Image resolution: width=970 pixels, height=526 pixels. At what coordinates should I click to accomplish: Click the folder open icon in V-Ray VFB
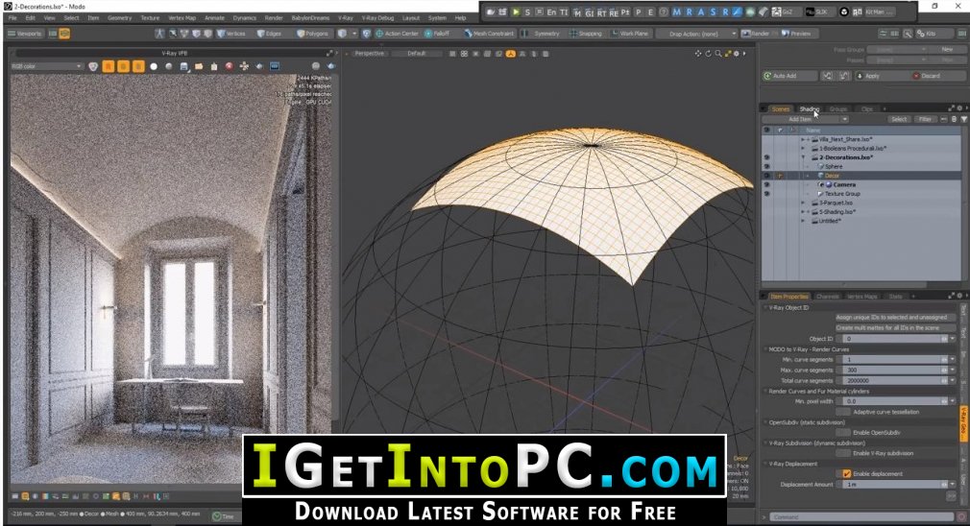[x=199, y=66]
